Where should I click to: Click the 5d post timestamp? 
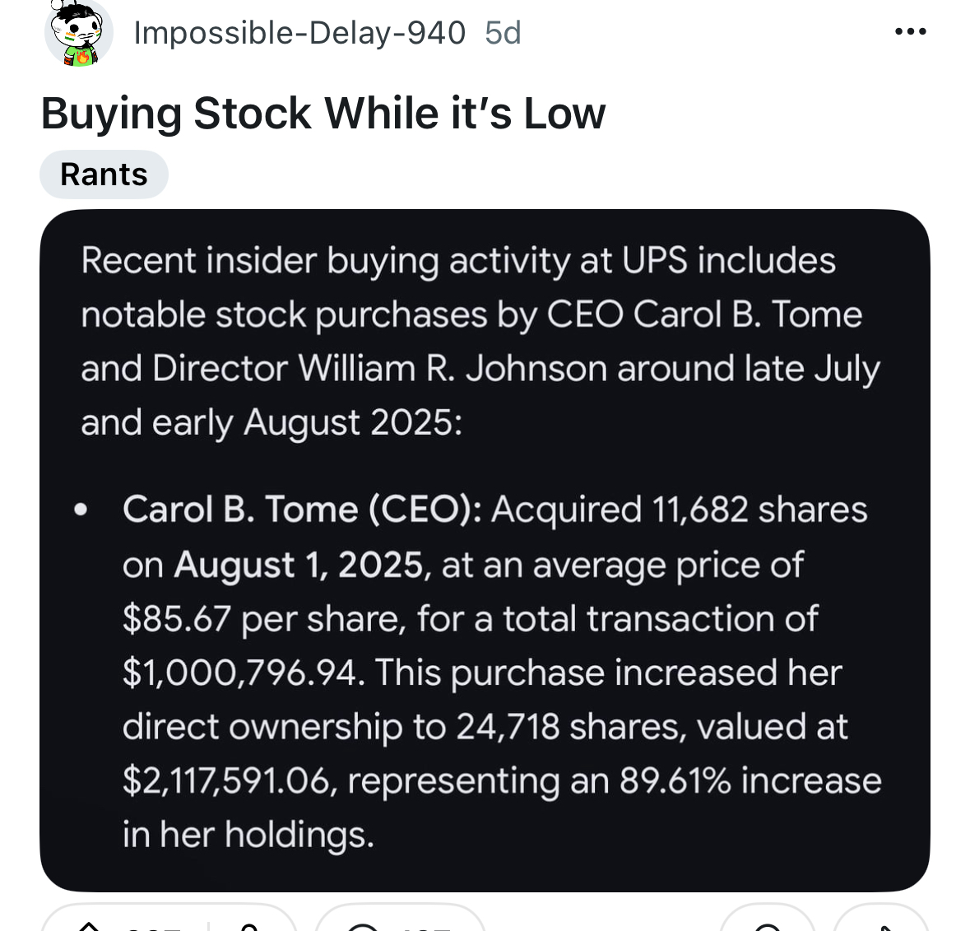click(503, 33)
